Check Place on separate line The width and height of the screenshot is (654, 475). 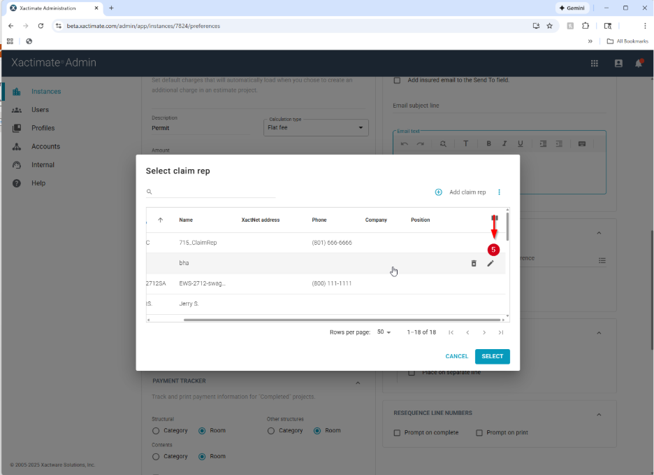(412, 372)
